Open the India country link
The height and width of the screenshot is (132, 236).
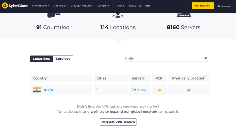[48, 90]
